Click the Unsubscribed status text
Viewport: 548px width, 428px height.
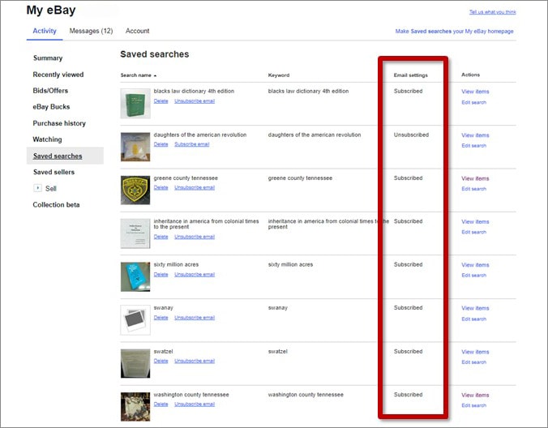pos(411,135)
